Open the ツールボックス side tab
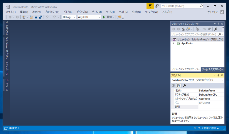229x134 pixels. point(7,28)
